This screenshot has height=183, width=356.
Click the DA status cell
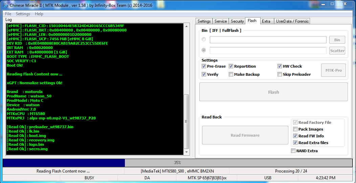coord(147,178)
